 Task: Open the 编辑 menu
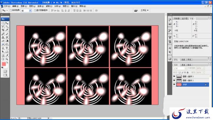15,6
